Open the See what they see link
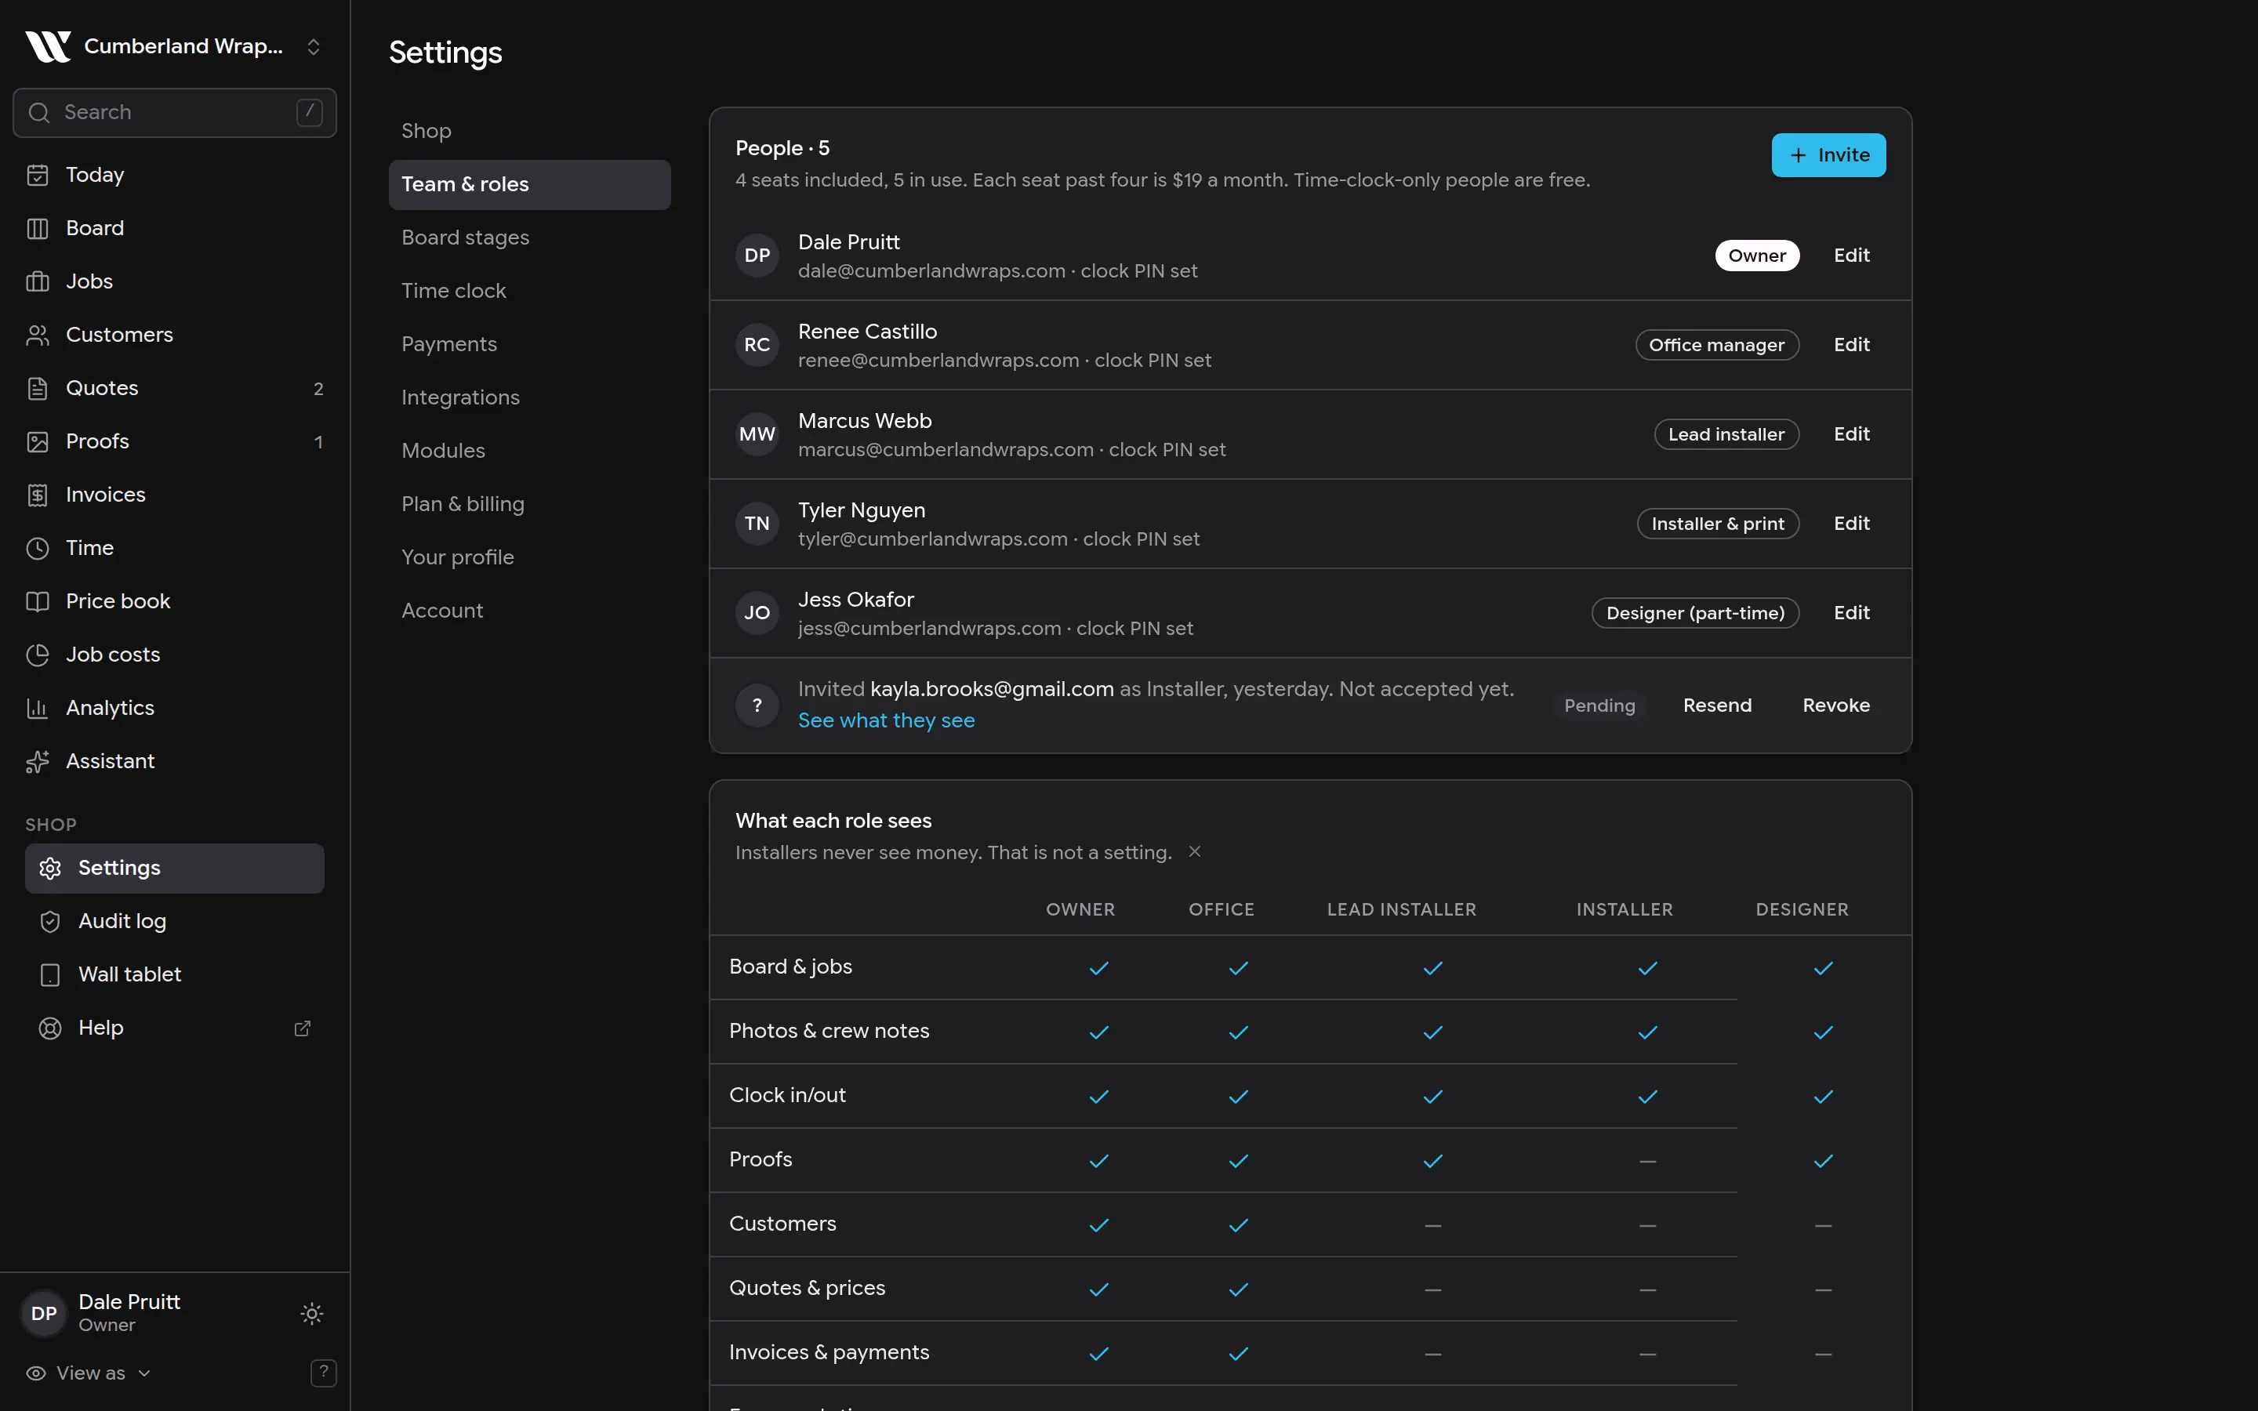 (885, 720)
